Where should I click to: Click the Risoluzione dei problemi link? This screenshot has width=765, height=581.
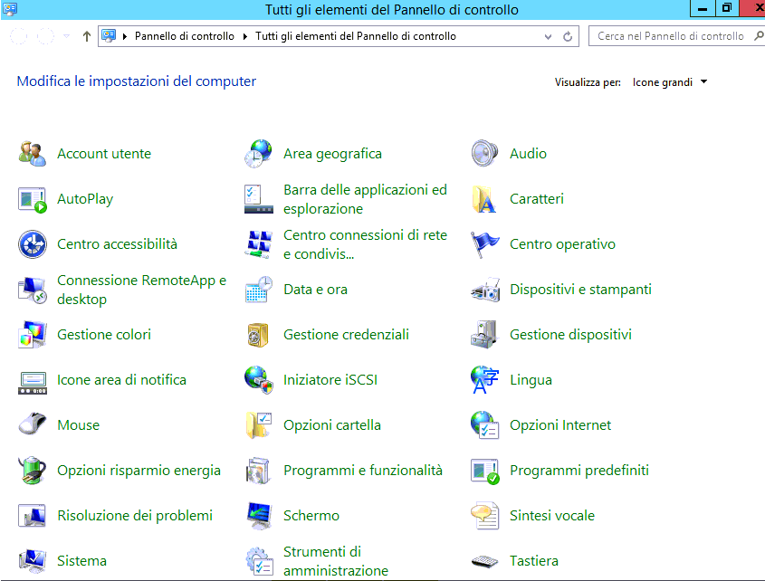135,516
